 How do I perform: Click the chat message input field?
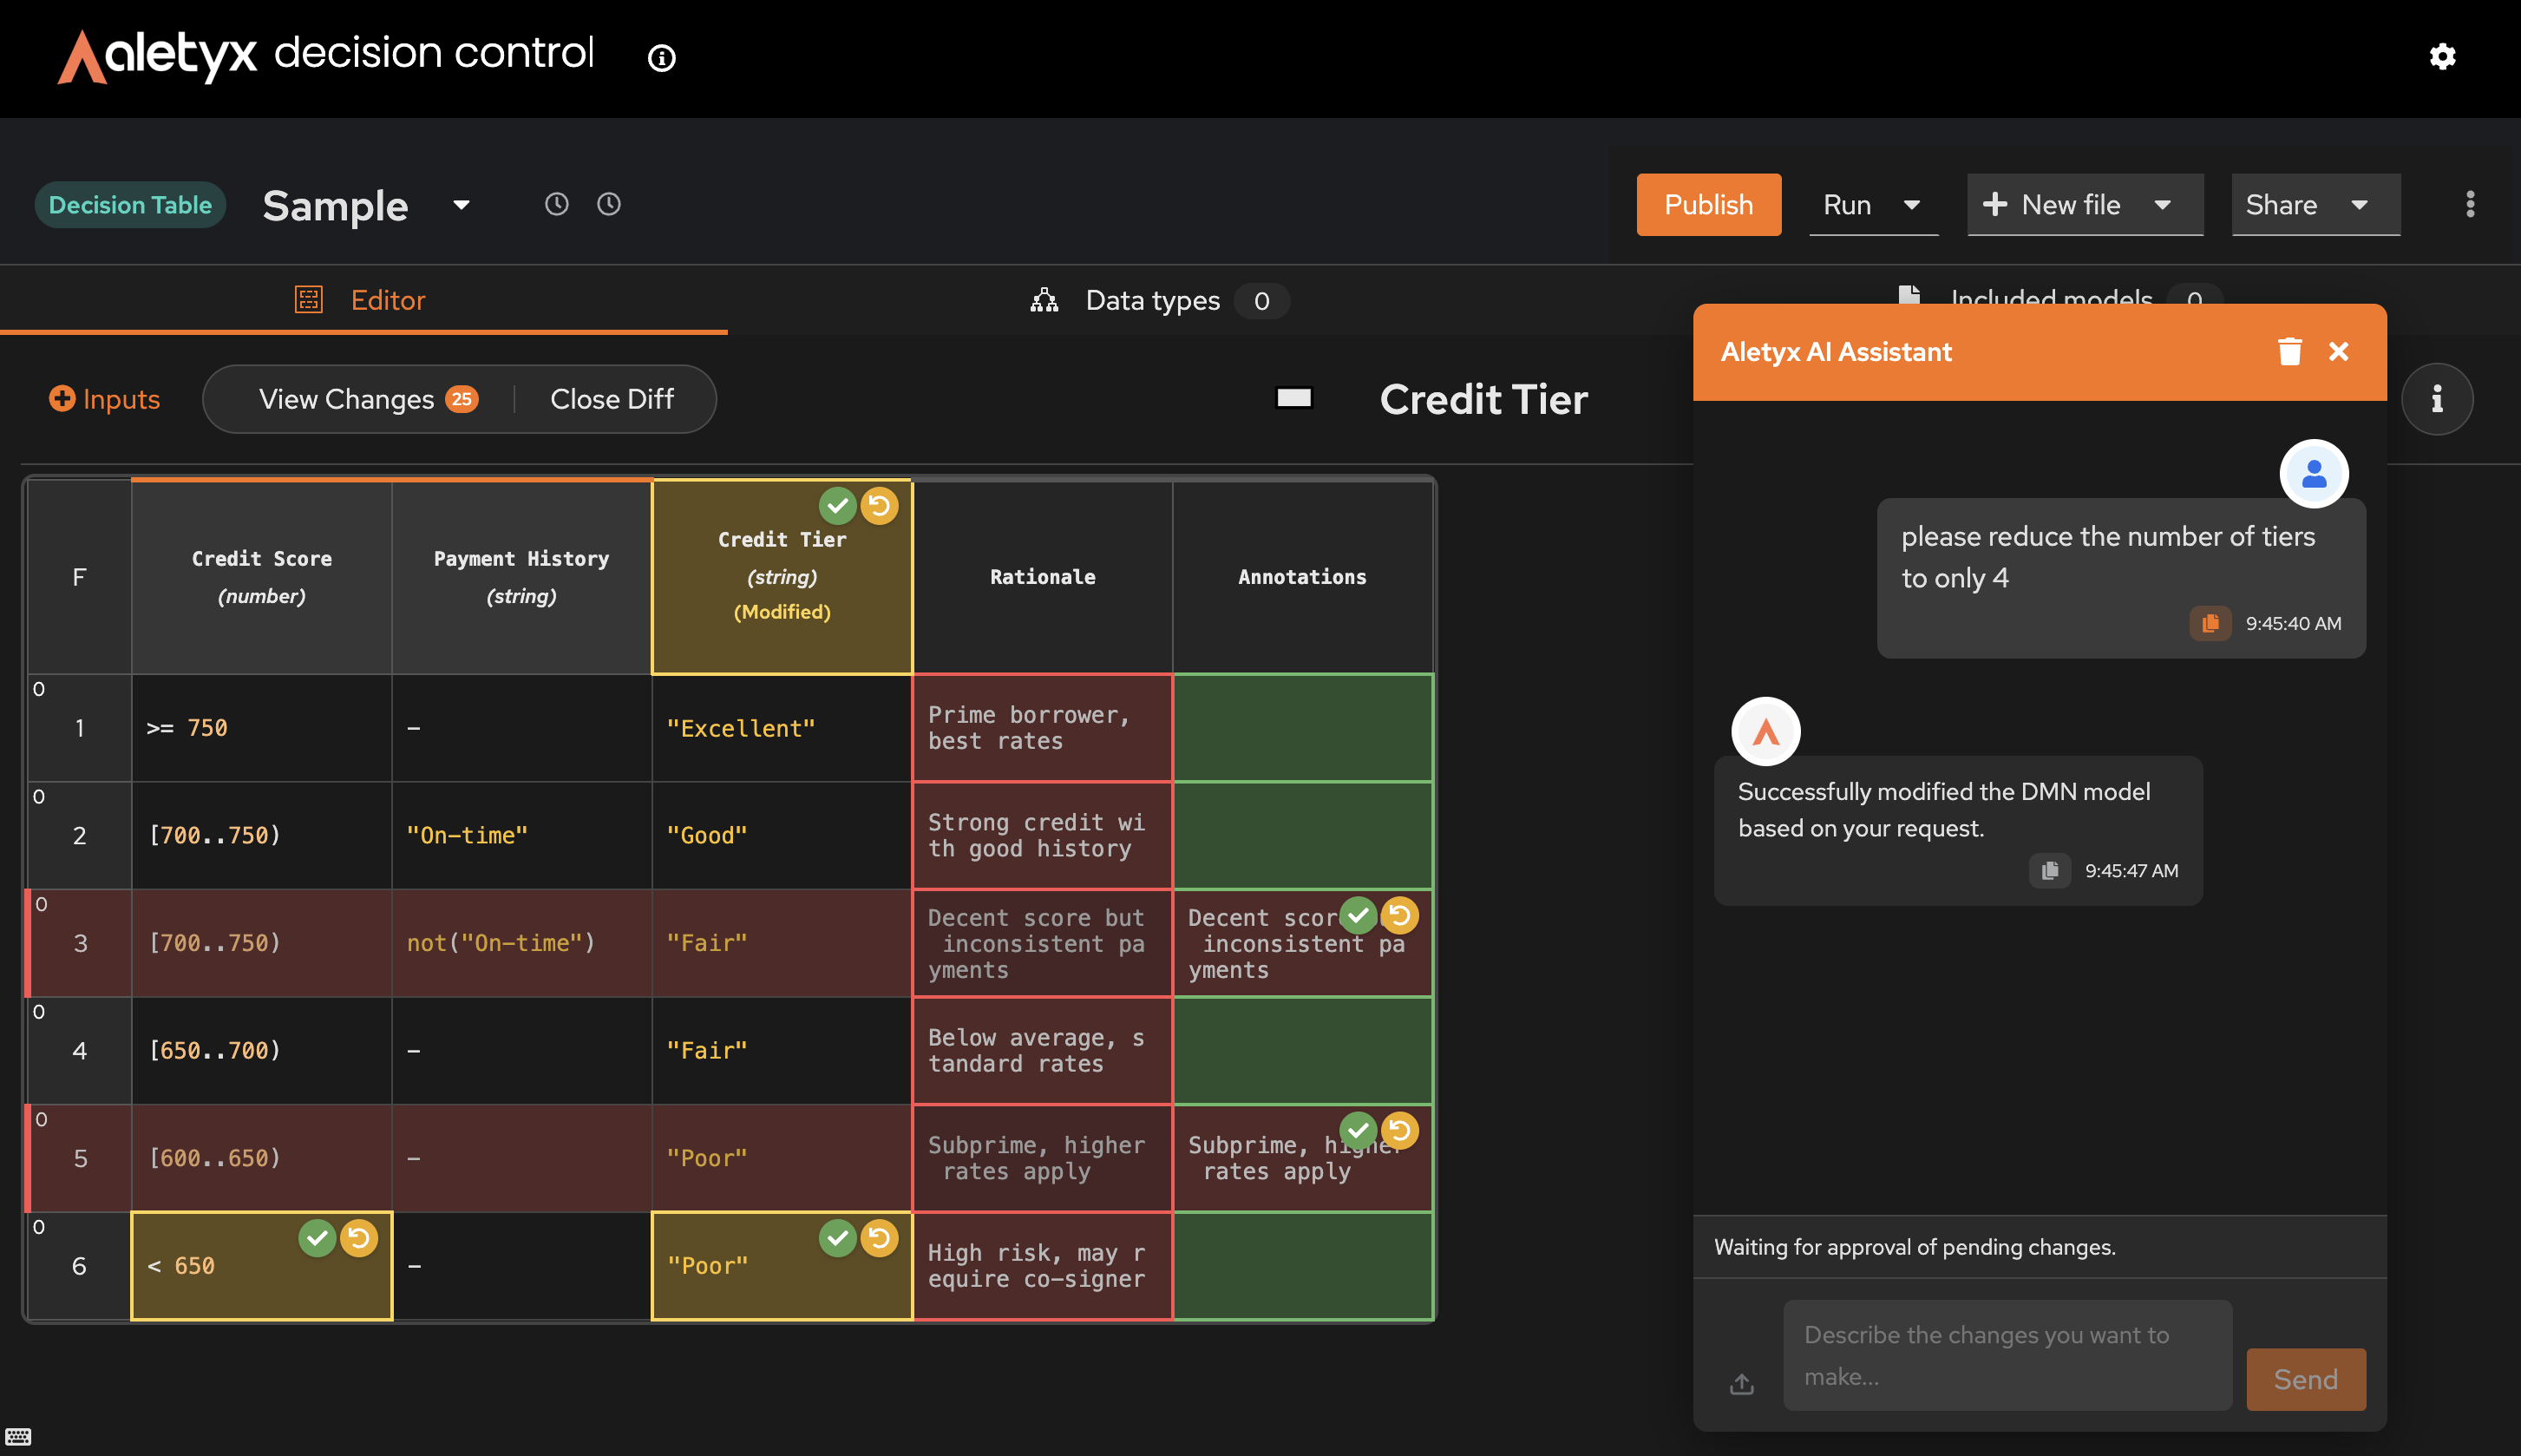(x=2007, y=1355)
